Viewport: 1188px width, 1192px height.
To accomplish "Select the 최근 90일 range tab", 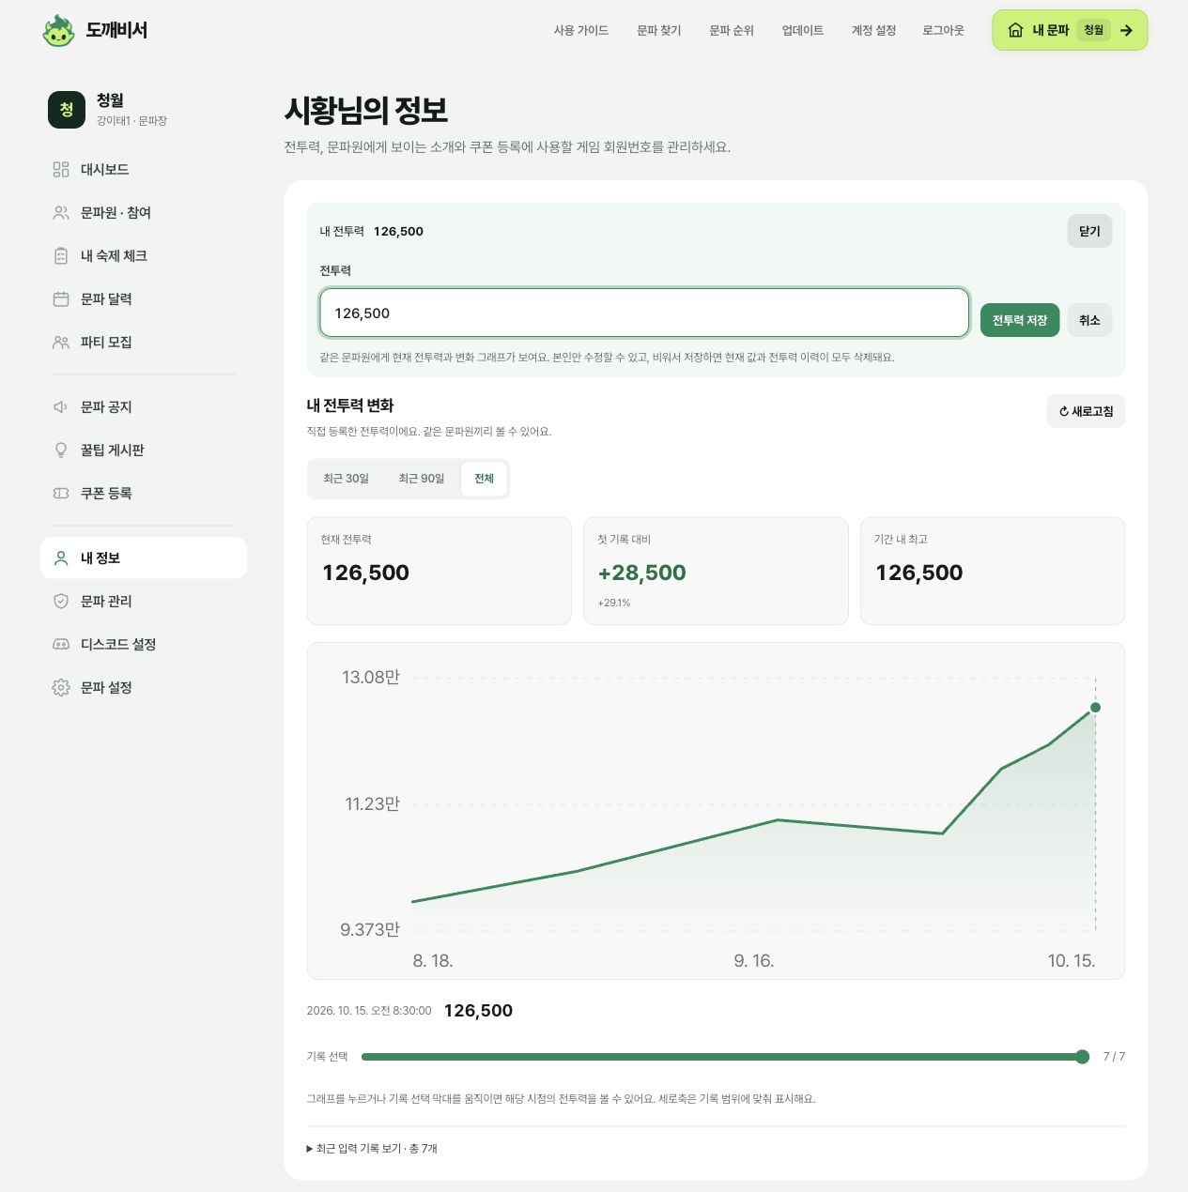I will 421,479.
